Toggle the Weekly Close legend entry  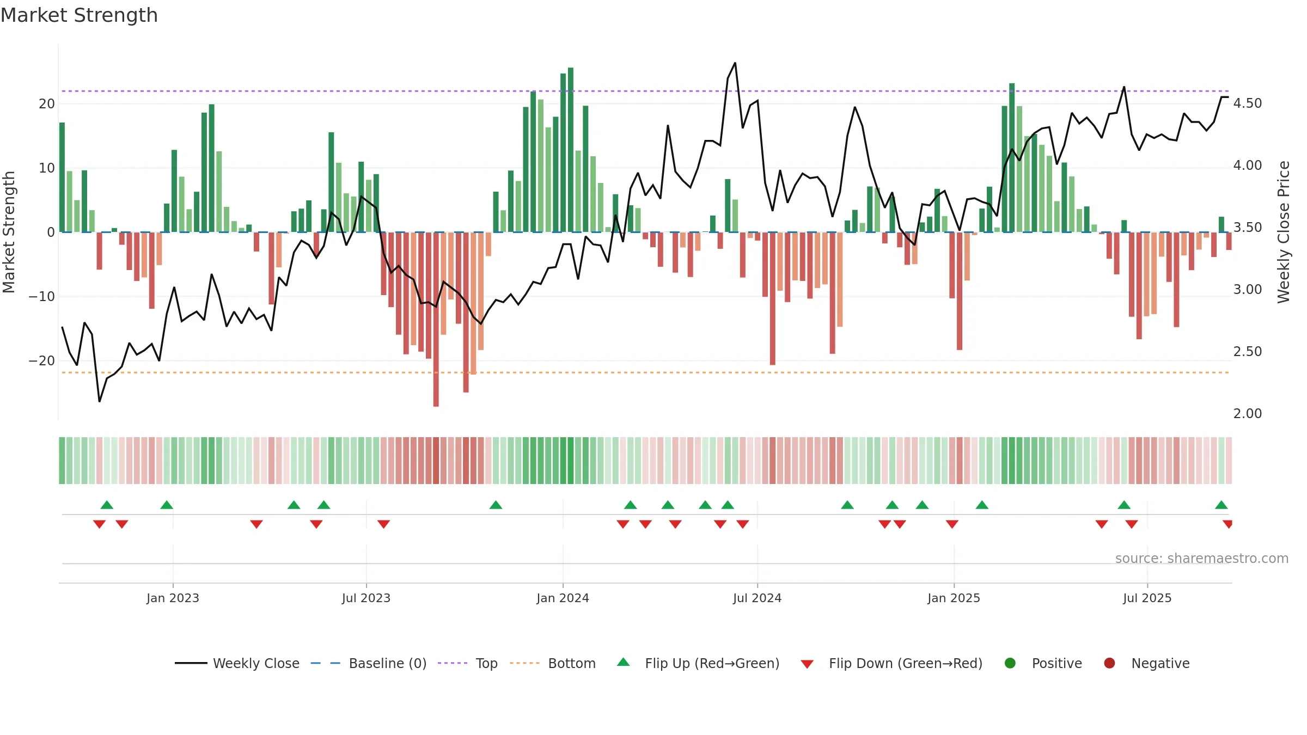[x=237, y=663]
